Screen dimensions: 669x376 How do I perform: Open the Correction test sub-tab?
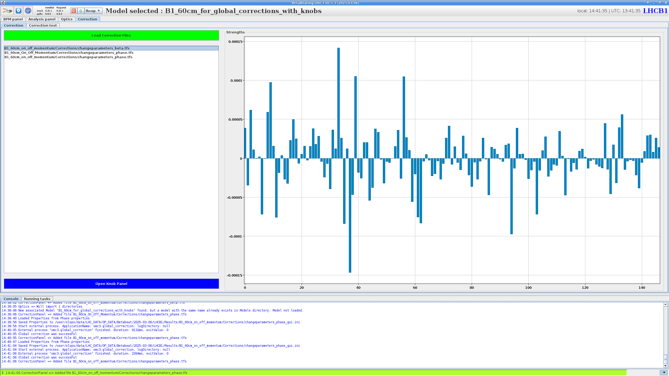coord(43,25)
